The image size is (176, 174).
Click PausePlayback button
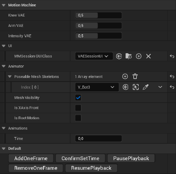click(131, 158)
